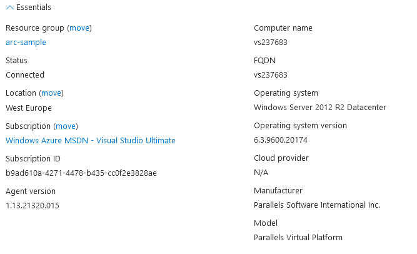Click the Agent version number 1.13.21320.015
Image resolution: width=417 pixels, height=254 pixels.
pos(33,206)
